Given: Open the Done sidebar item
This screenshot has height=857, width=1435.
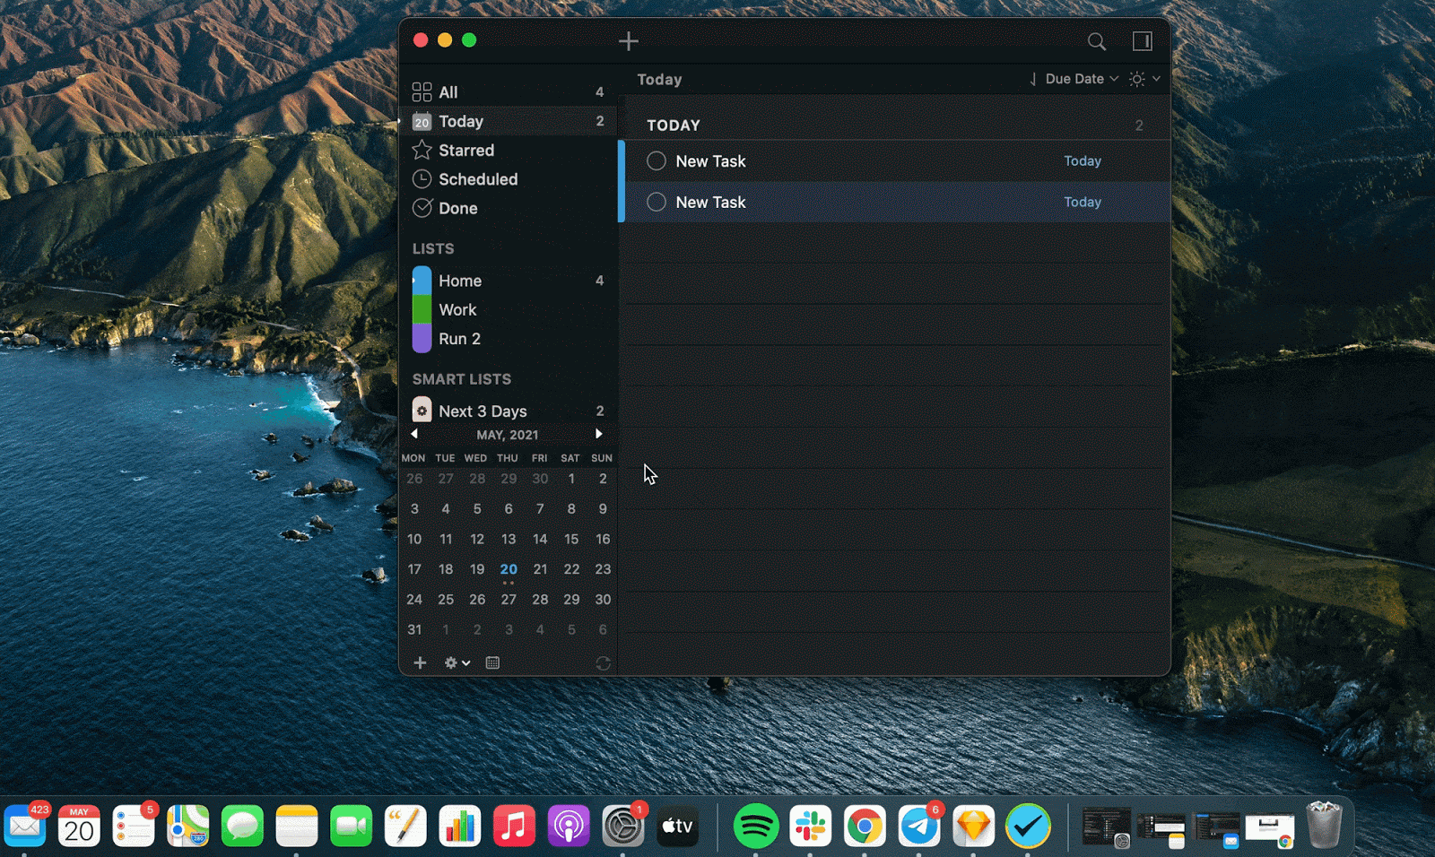Looking at the screenshot, I should 457,208.
